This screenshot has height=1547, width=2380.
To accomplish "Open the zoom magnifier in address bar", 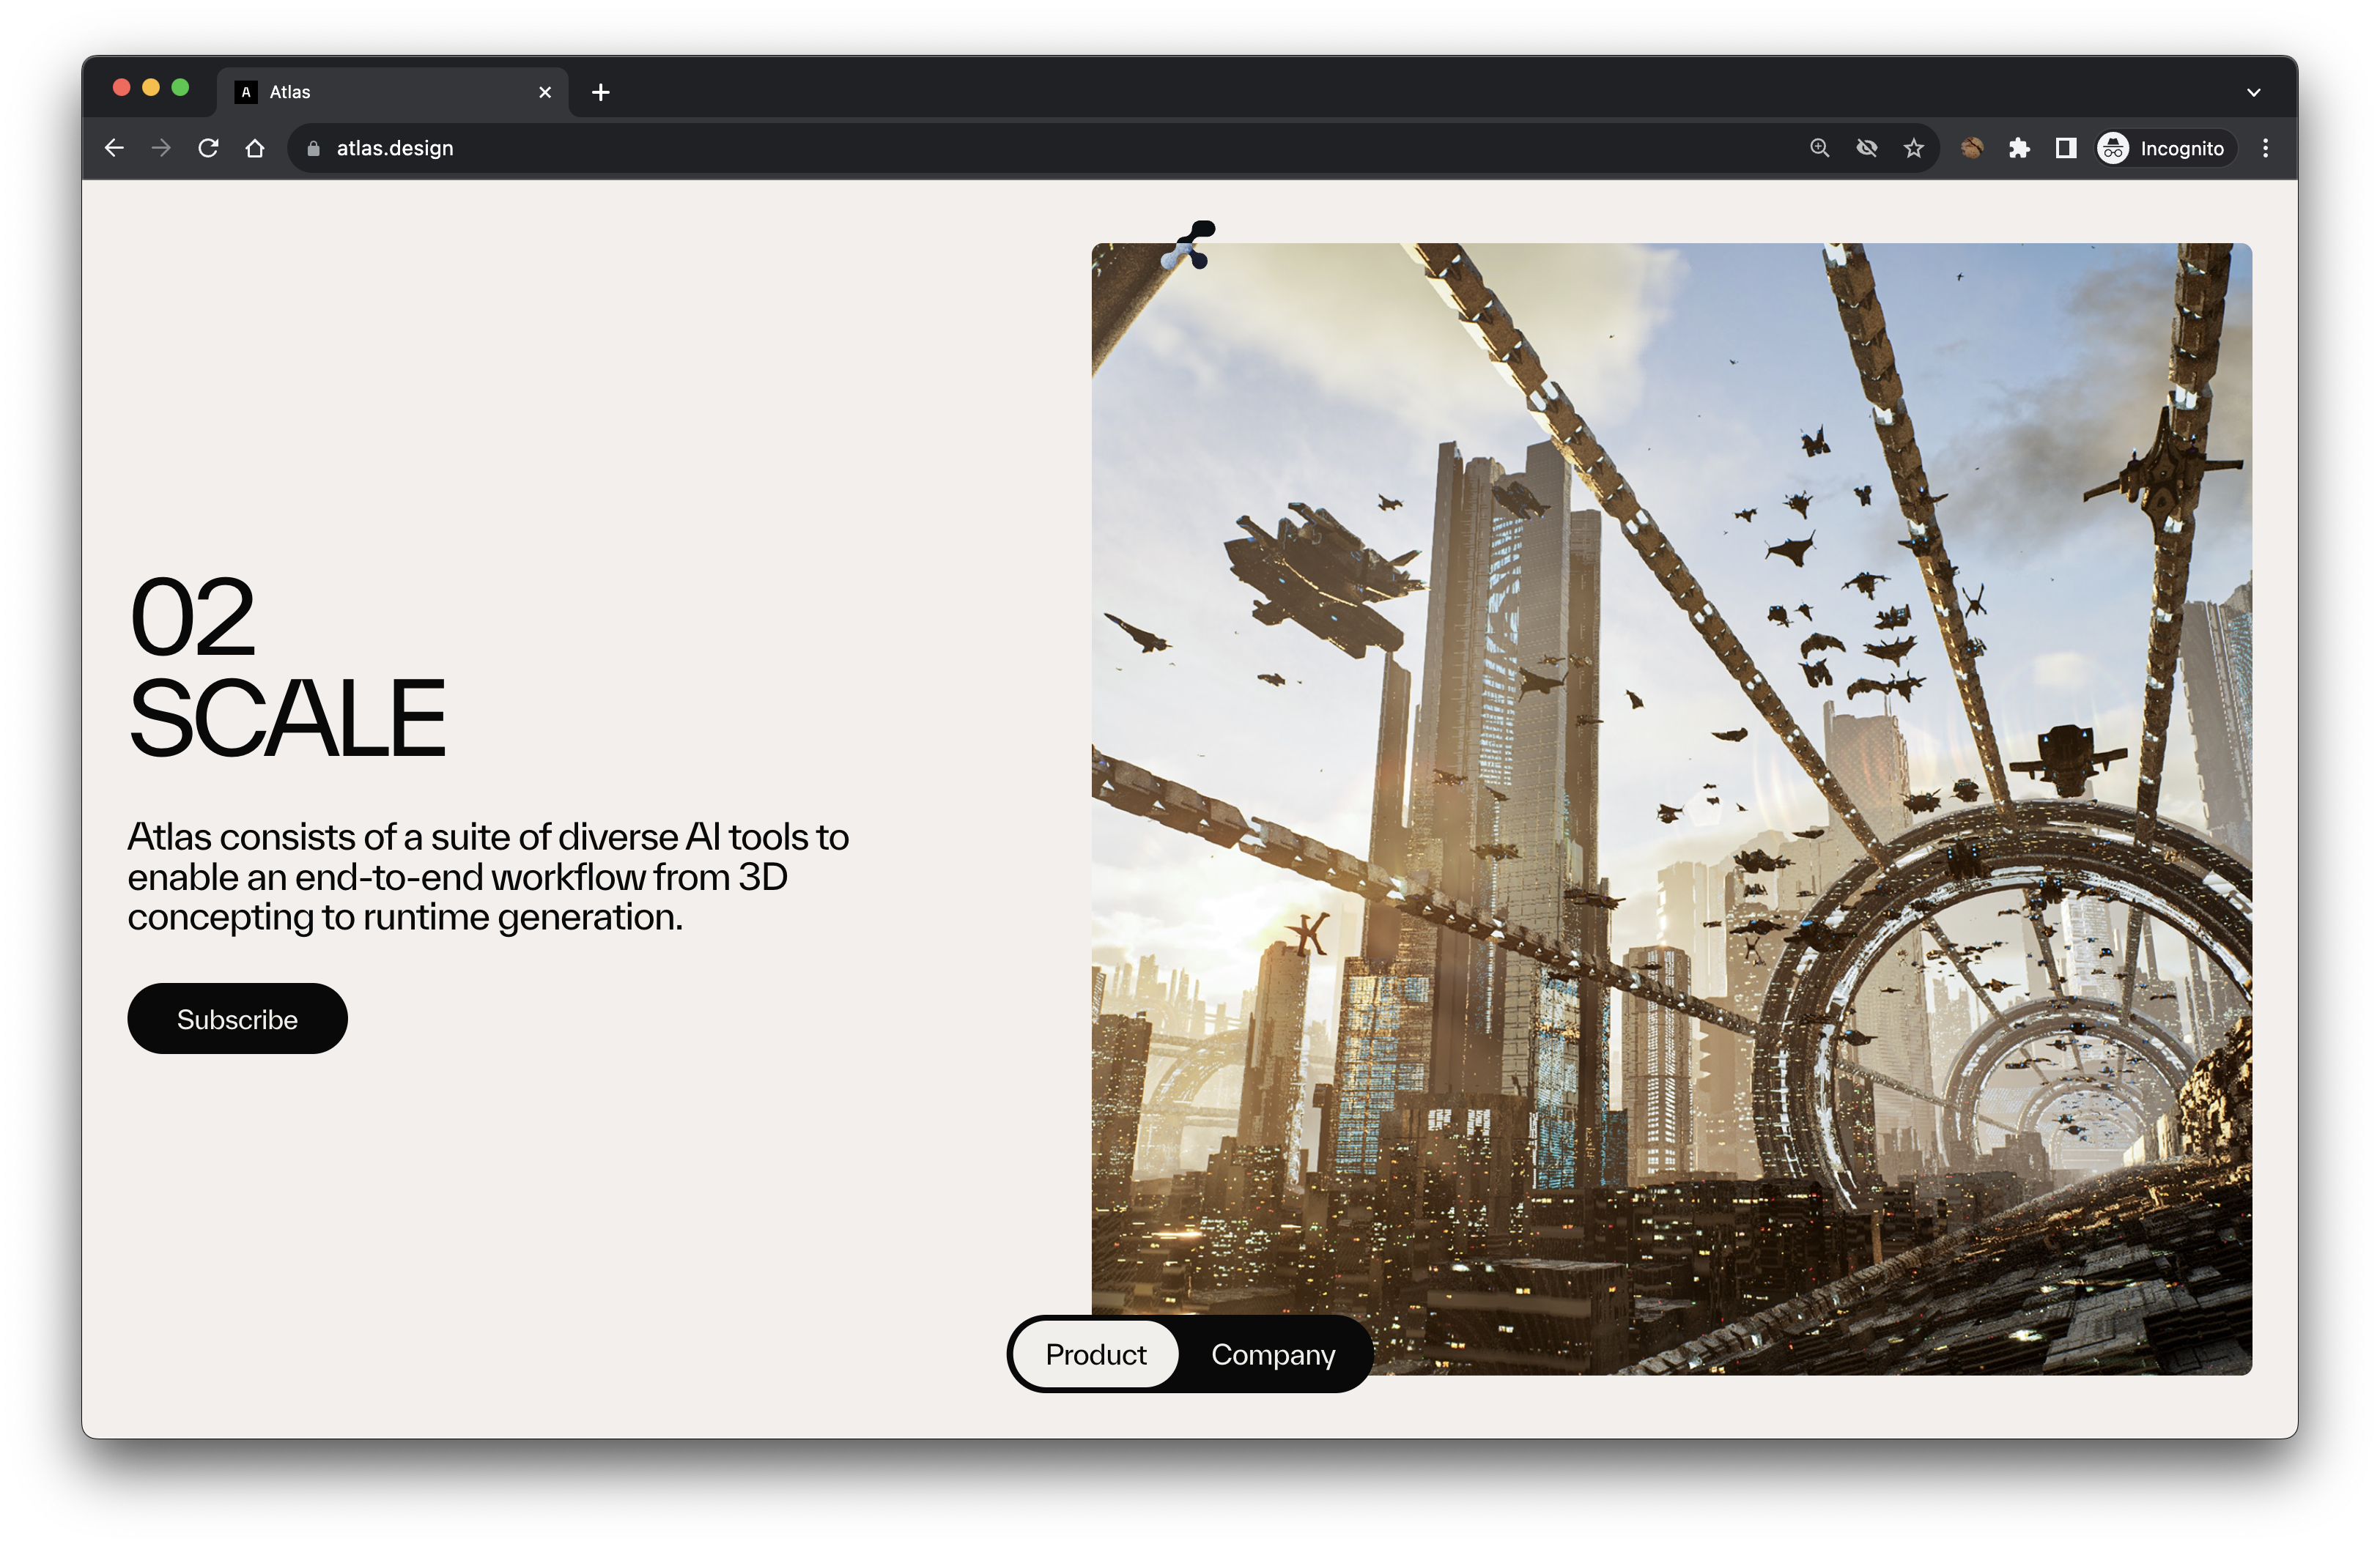I will coord(1819,148).
